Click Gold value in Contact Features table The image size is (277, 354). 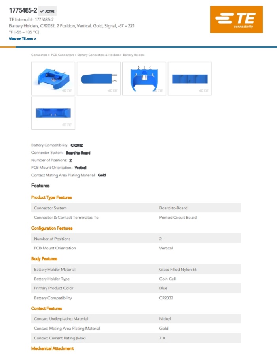click(164, 329)
